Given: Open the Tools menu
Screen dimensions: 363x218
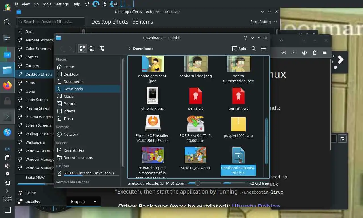Looking at the screenshot, I should pyautogui.click(x=47, y=4).
